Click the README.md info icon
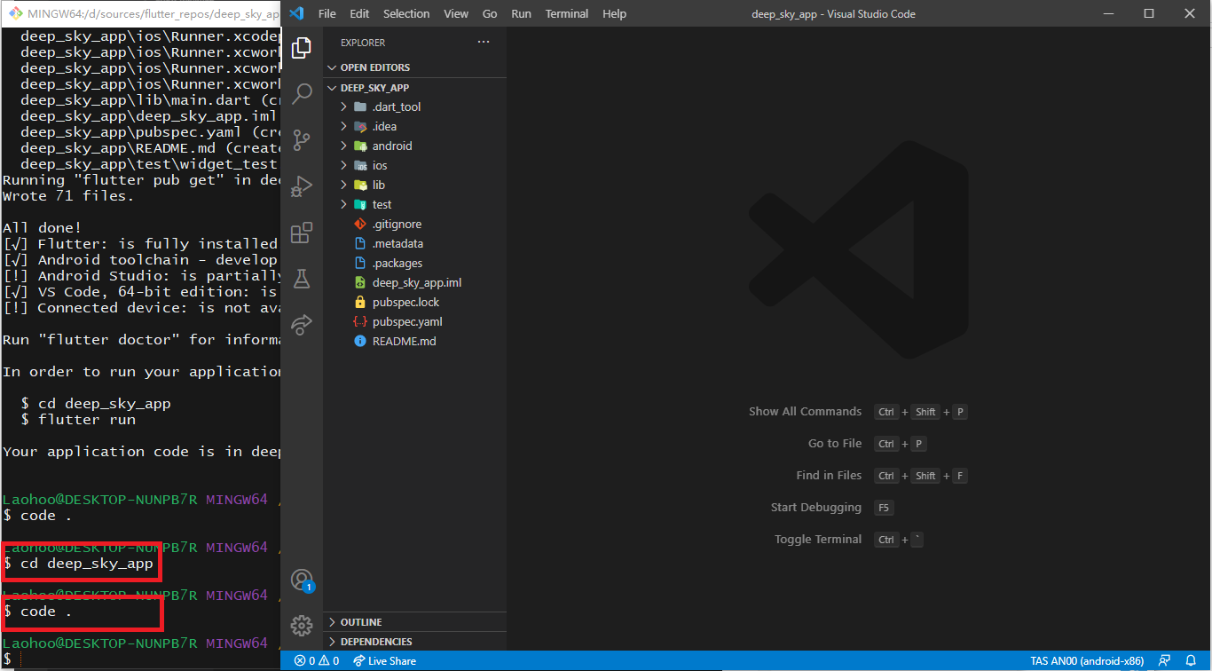This screenshot has width=1212, height=671. coord(360,341)
